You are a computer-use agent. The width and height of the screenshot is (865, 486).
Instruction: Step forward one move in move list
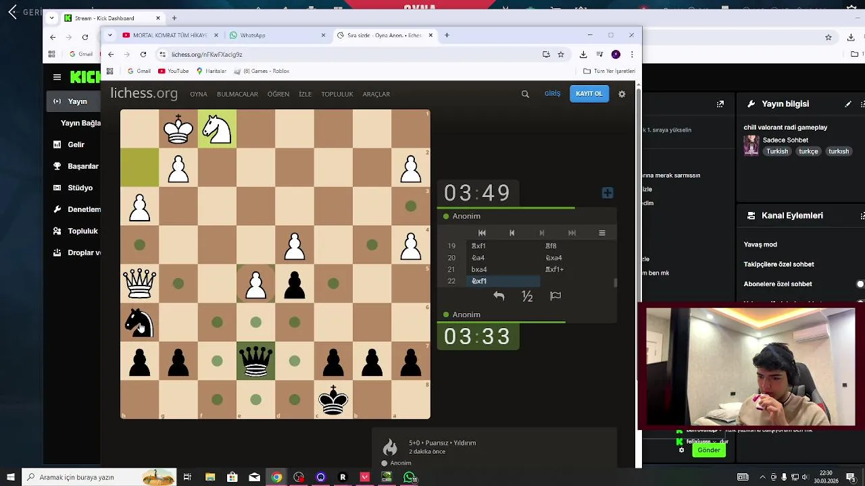[x=541, y=233]
